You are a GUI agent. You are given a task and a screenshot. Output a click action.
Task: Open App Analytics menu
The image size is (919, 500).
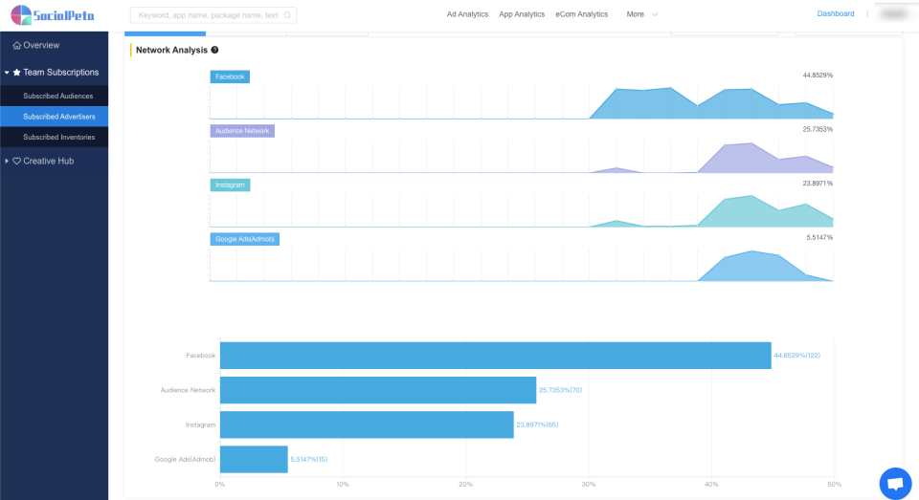pos(522,14)
